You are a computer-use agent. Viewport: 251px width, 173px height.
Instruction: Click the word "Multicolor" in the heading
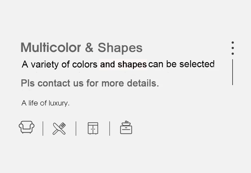click(x=51, y=48)
